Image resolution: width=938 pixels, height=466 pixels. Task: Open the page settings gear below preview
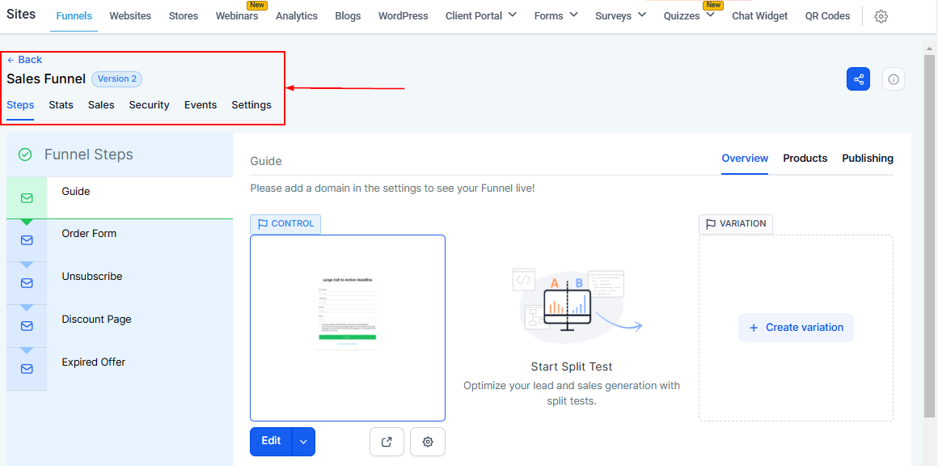point(428,442)
